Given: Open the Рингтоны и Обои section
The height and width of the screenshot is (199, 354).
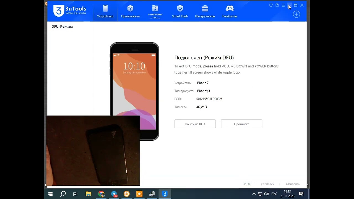Looking at the screenshot, I should [155, 11].
